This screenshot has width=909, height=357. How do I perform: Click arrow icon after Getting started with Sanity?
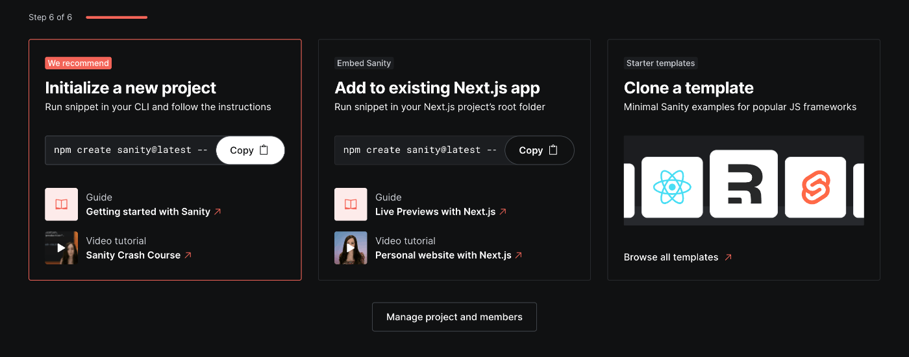[218, 212]
